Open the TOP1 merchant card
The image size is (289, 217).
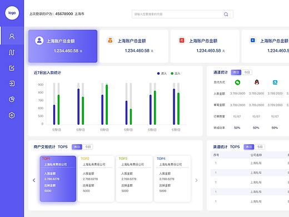coord(58,179)
